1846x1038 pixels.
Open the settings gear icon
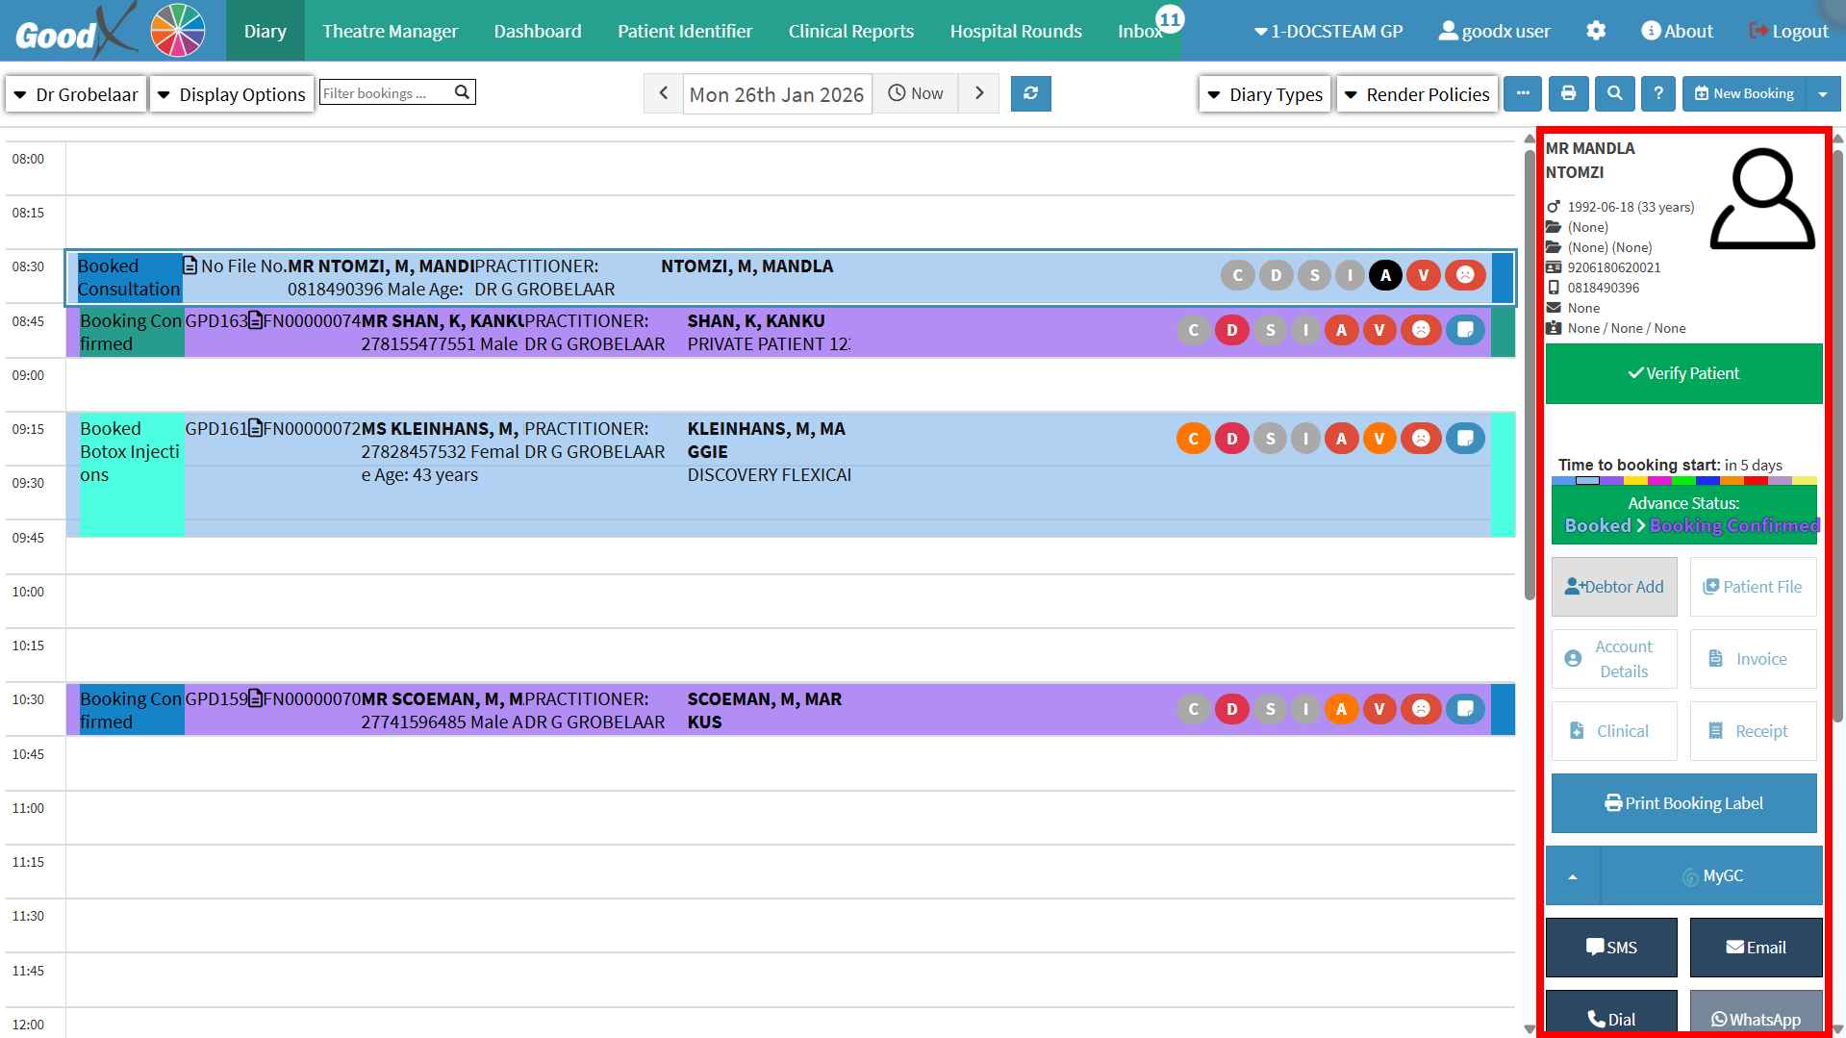(1596, 31)
